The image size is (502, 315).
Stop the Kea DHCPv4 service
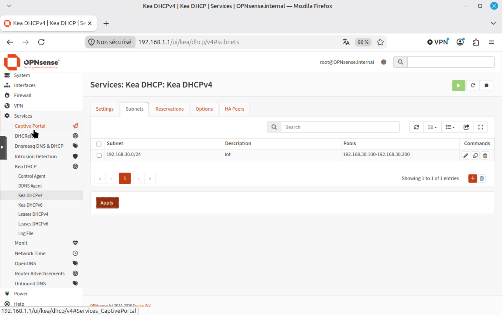coord(486,85)
